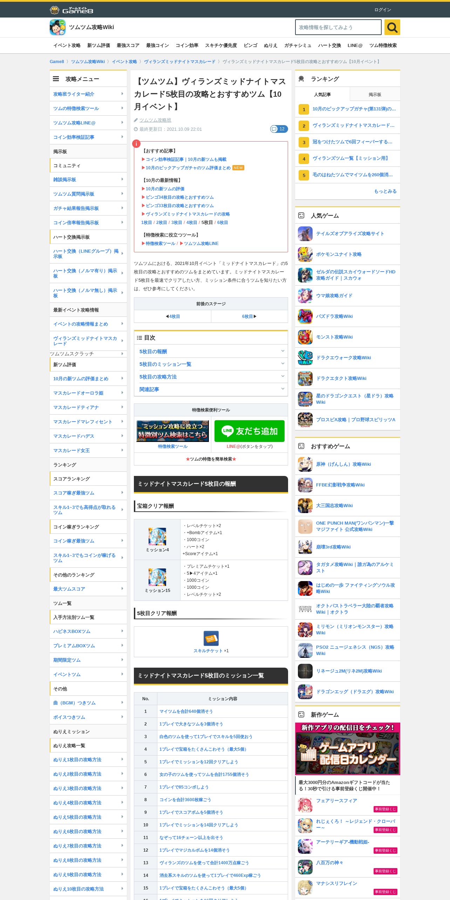Image resolution: width=450 pixels, height=900 pixels.
Task: Open コイン効率検証記事 sidebar item
Action: tap(88, 137)
